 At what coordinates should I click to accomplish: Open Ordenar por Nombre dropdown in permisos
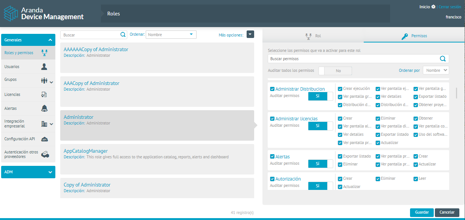[436, 70]
